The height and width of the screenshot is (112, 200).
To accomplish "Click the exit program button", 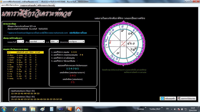I will point(187,98).
